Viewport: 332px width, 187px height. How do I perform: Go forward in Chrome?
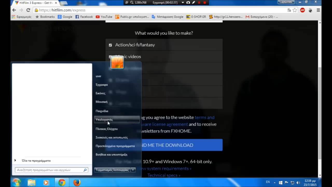pyautogui.click(x=21, y=10)
